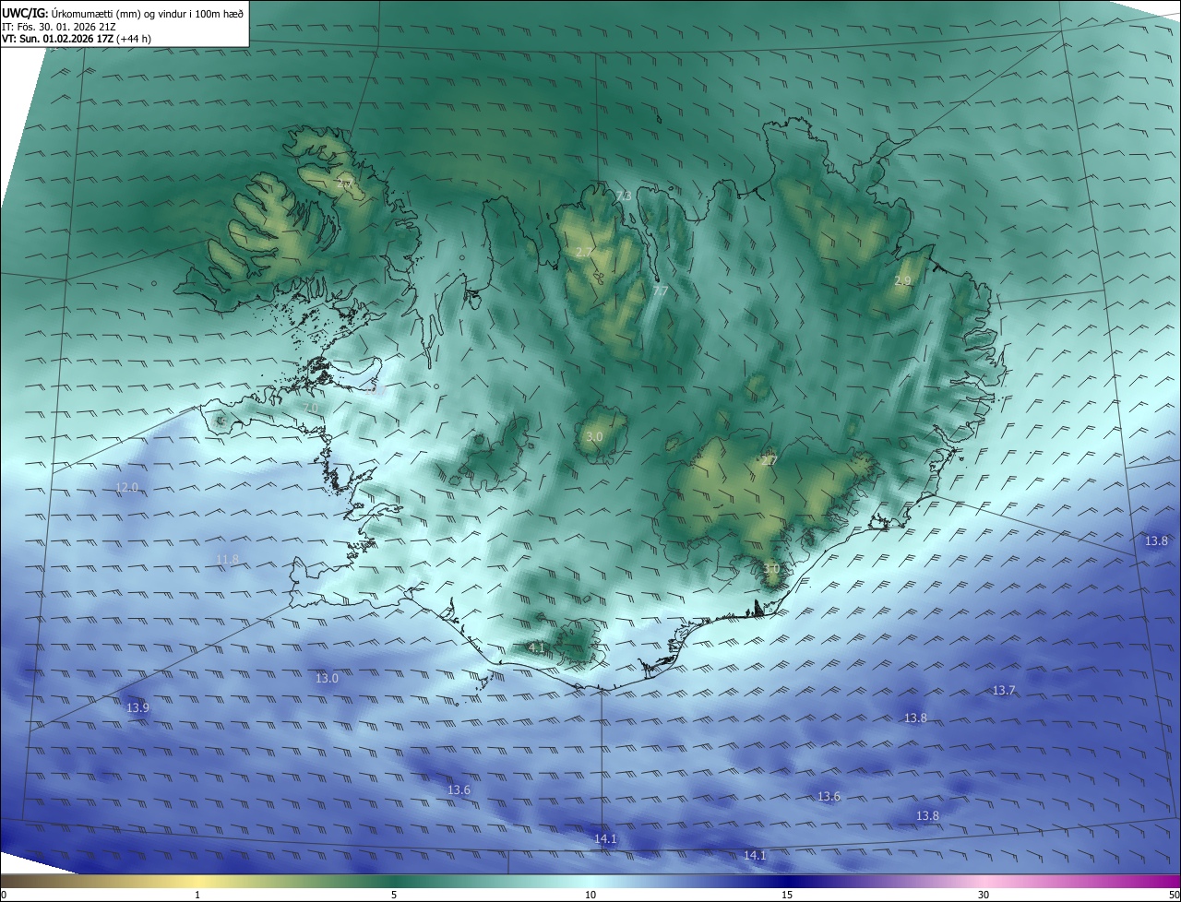Click the 11.8 value label on the map
This screenshot has width=1181, height=902.
click(227, 559)
